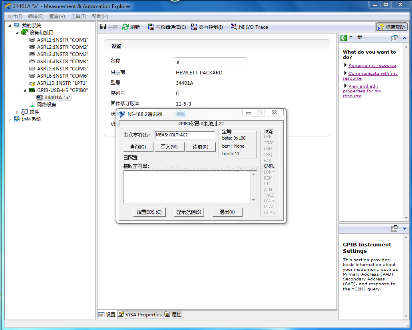The width and height of the screenshot is (412, 330).
Task: Select ASRL4::INSTR "COM4" in tree
Action: tap(63, 61)
